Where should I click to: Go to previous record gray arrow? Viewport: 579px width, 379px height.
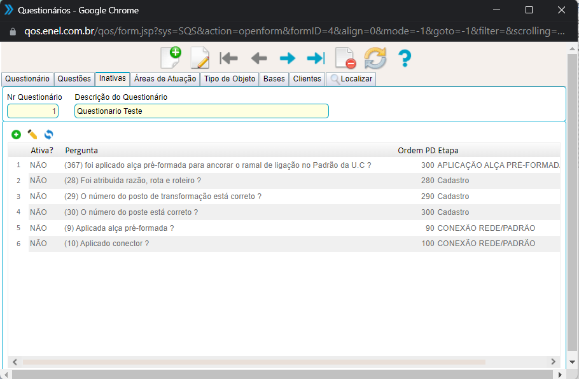(258, 59)
